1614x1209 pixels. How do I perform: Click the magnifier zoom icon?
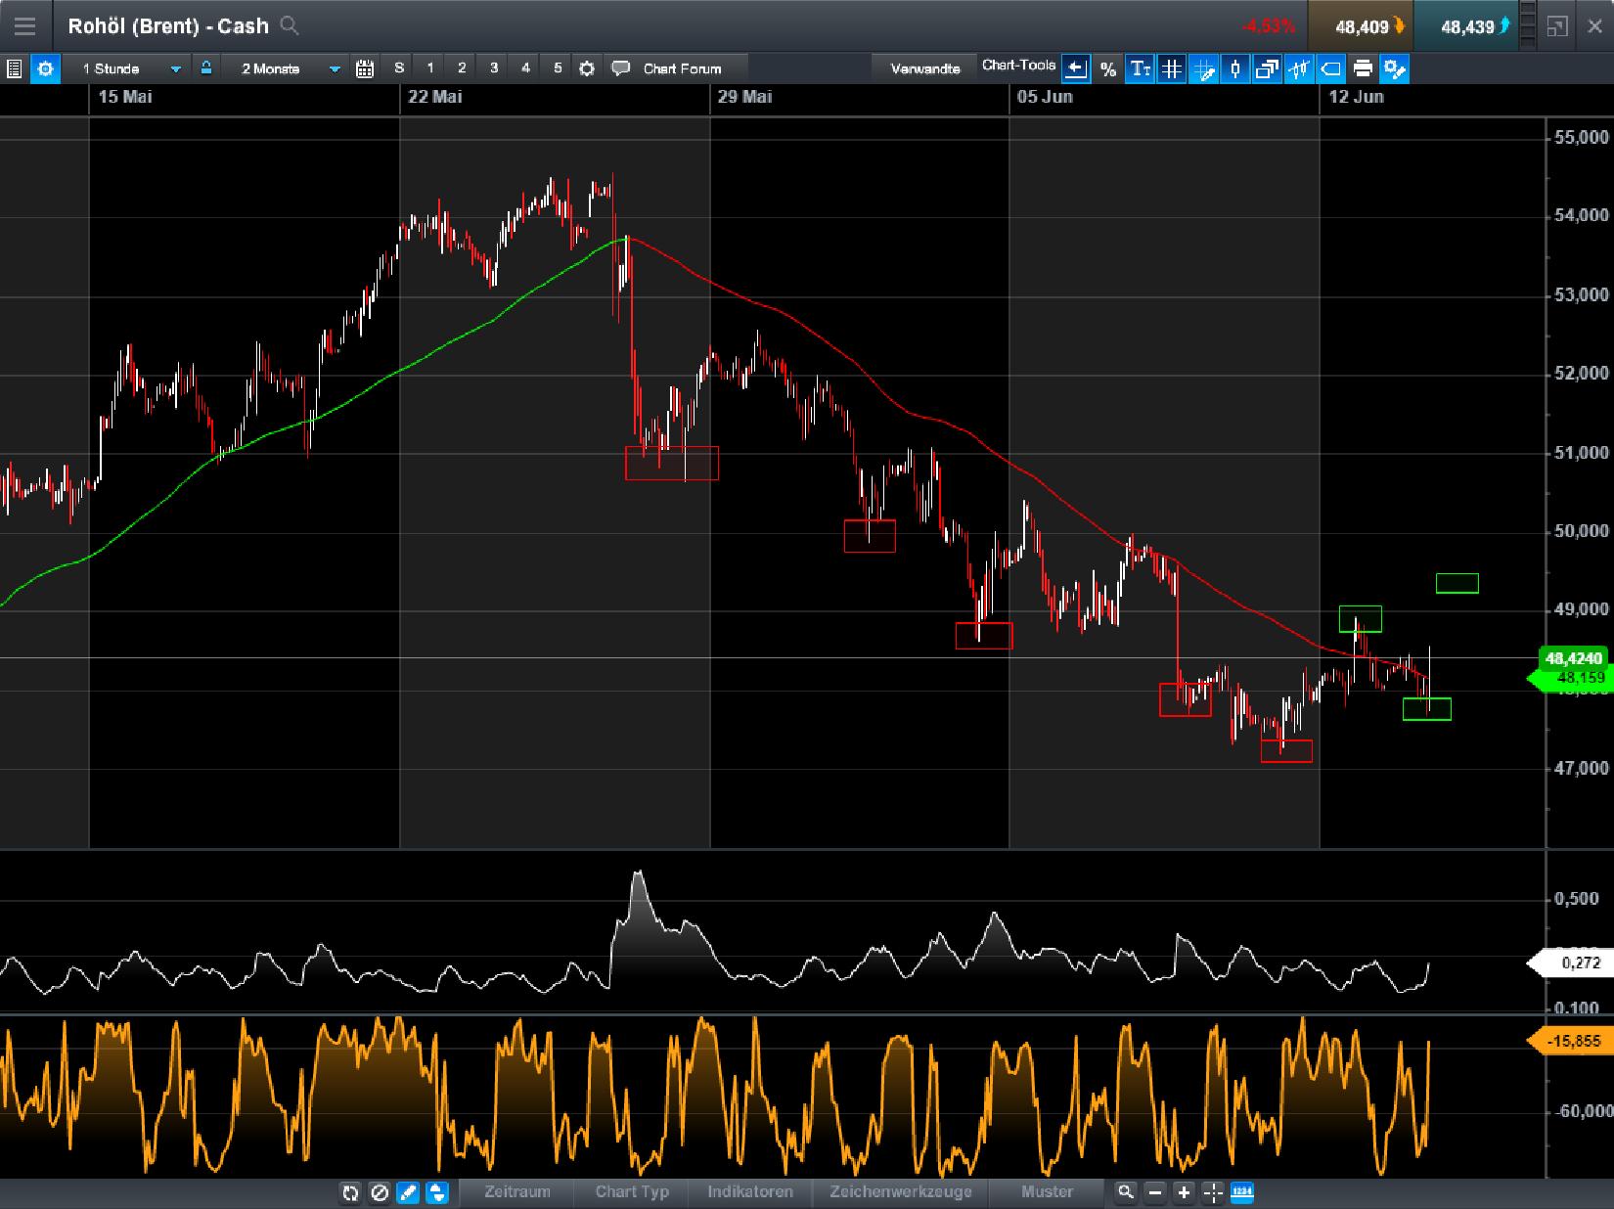click(1127, 1193)
